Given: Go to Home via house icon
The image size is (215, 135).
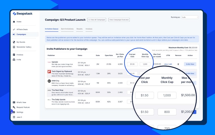Looking at the screenshot, I should pos(14,22).
